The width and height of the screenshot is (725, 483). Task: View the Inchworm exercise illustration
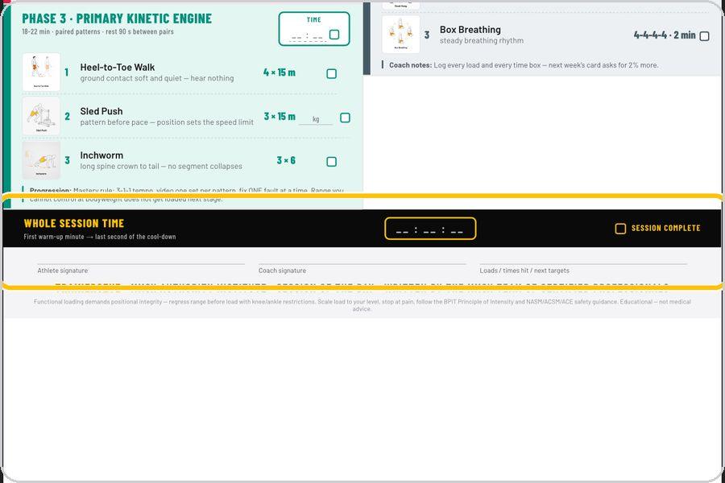point(41,160)
